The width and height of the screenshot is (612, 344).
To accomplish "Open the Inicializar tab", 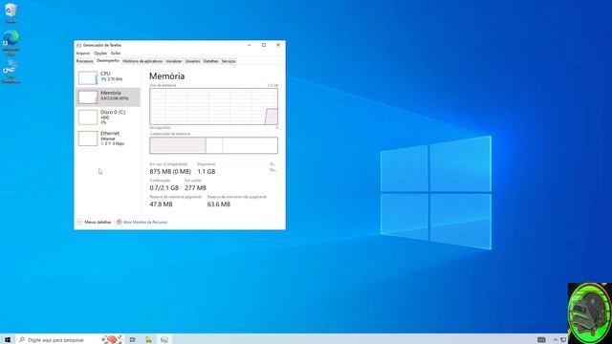I will coord(174,61).
